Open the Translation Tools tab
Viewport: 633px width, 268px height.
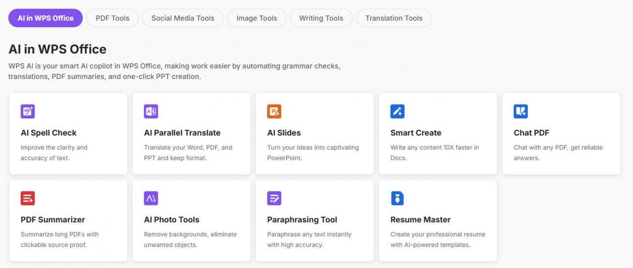coord(393,18)
